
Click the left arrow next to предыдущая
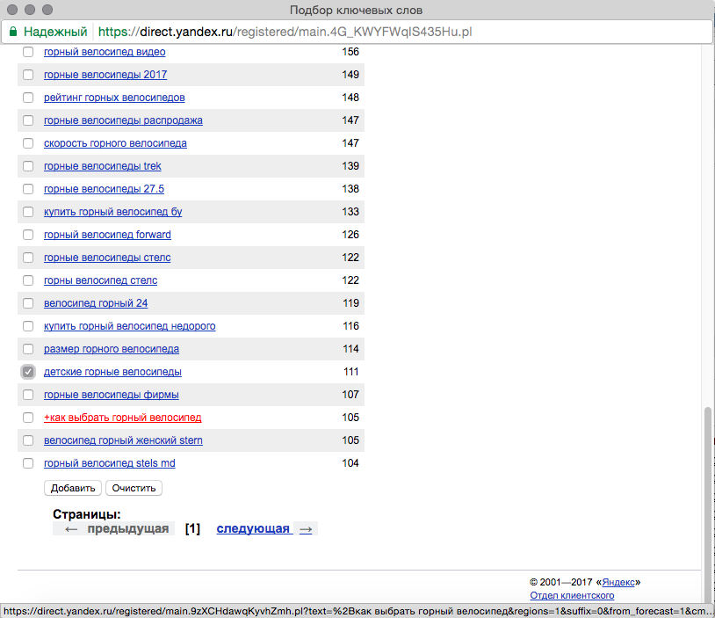coord(72,529)
